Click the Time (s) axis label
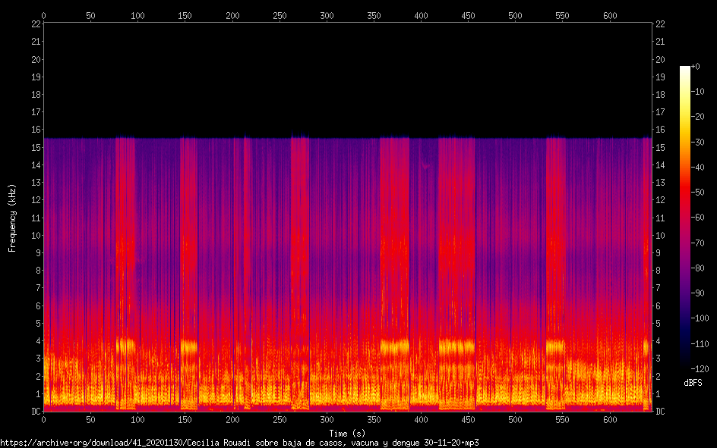Image resolution: width=717 pixels, height=448 pixels. 347,434
